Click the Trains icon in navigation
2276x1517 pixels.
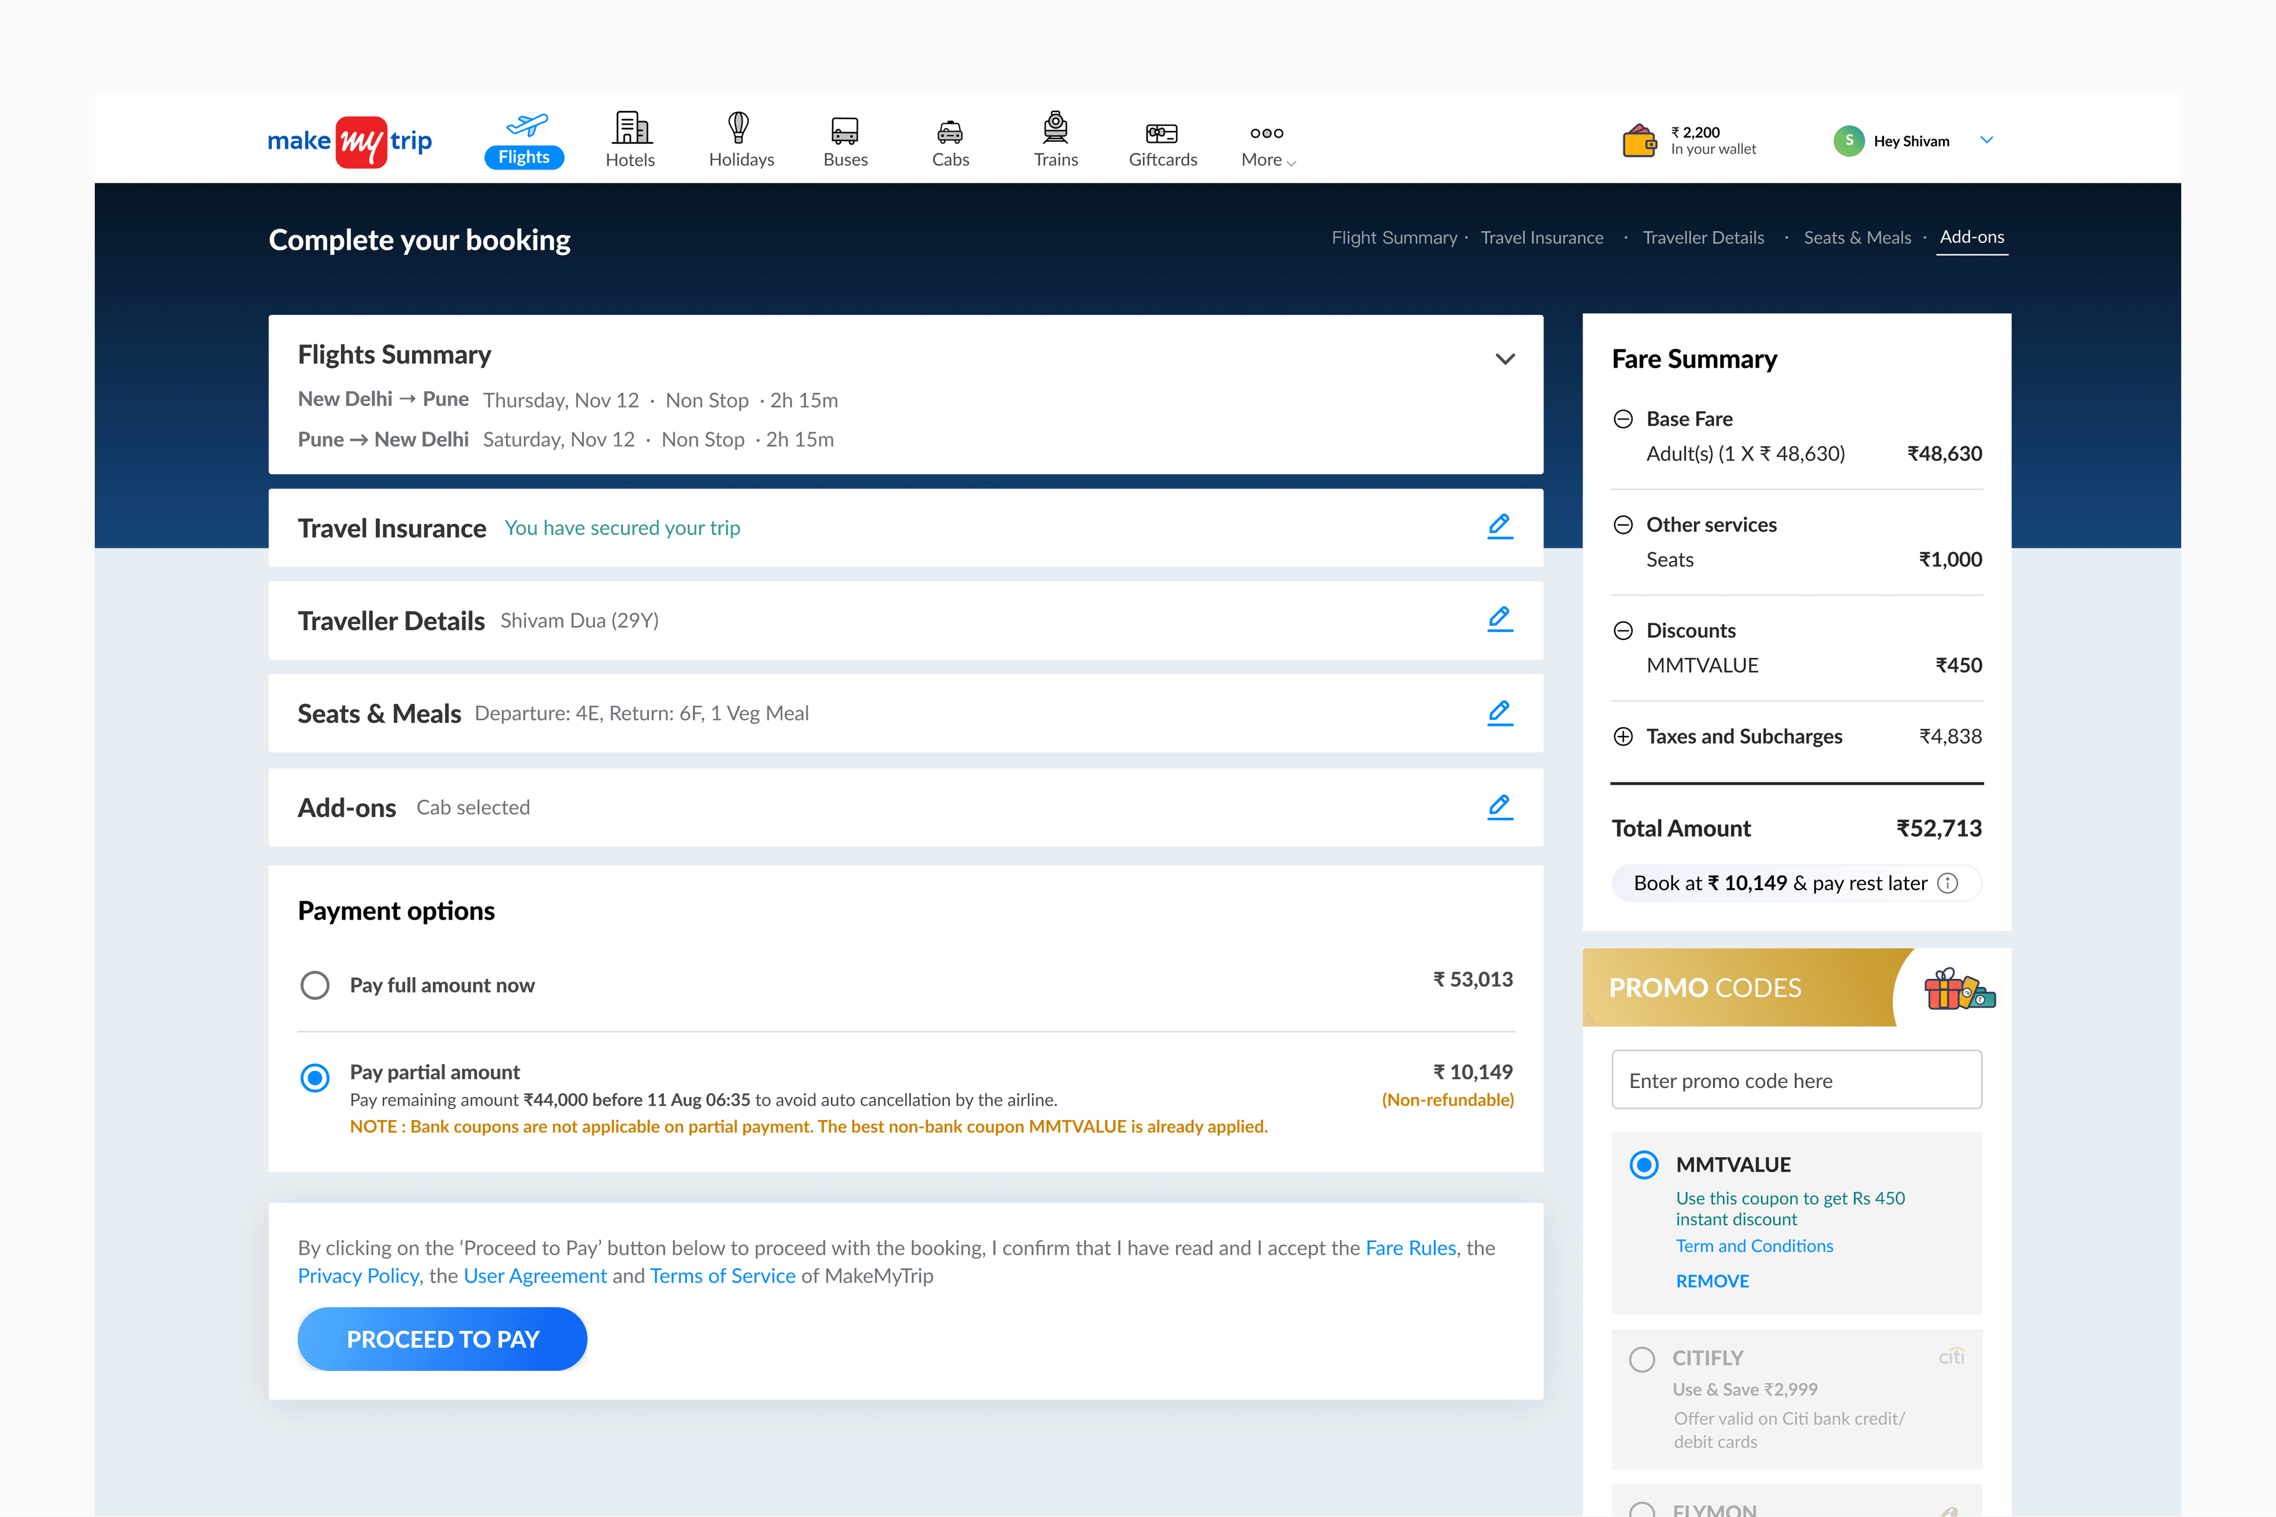(x=1055, y=128)
